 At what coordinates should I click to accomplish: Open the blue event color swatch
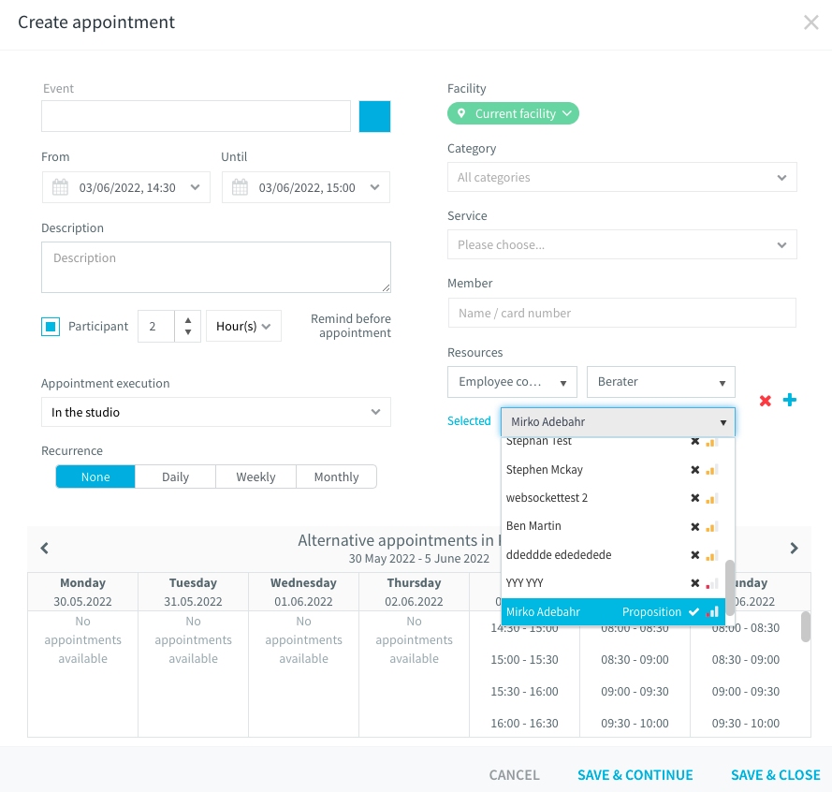click(374, 116)
